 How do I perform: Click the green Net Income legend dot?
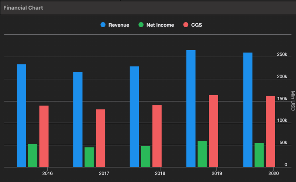tap(141, 25)
